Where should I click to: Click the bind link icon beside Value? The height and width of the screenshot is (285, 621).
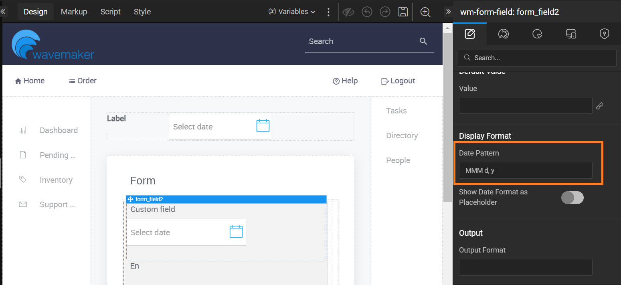pyautogui.click(x=600, y=106)
